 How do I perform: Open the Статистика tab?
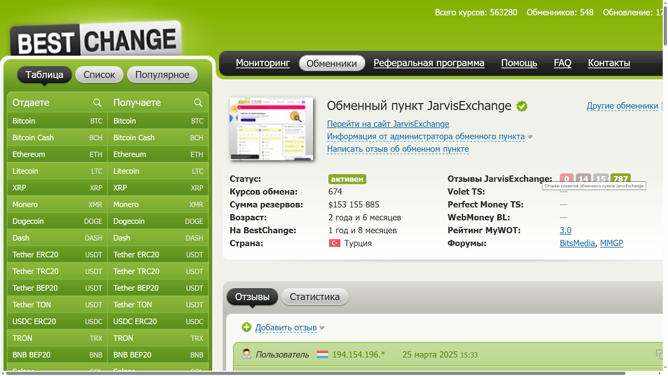[315, 297]
